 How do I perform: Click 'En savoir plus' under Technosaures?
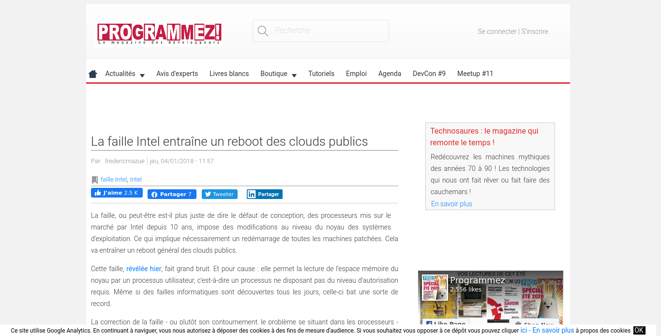click(x=451, y=204)
